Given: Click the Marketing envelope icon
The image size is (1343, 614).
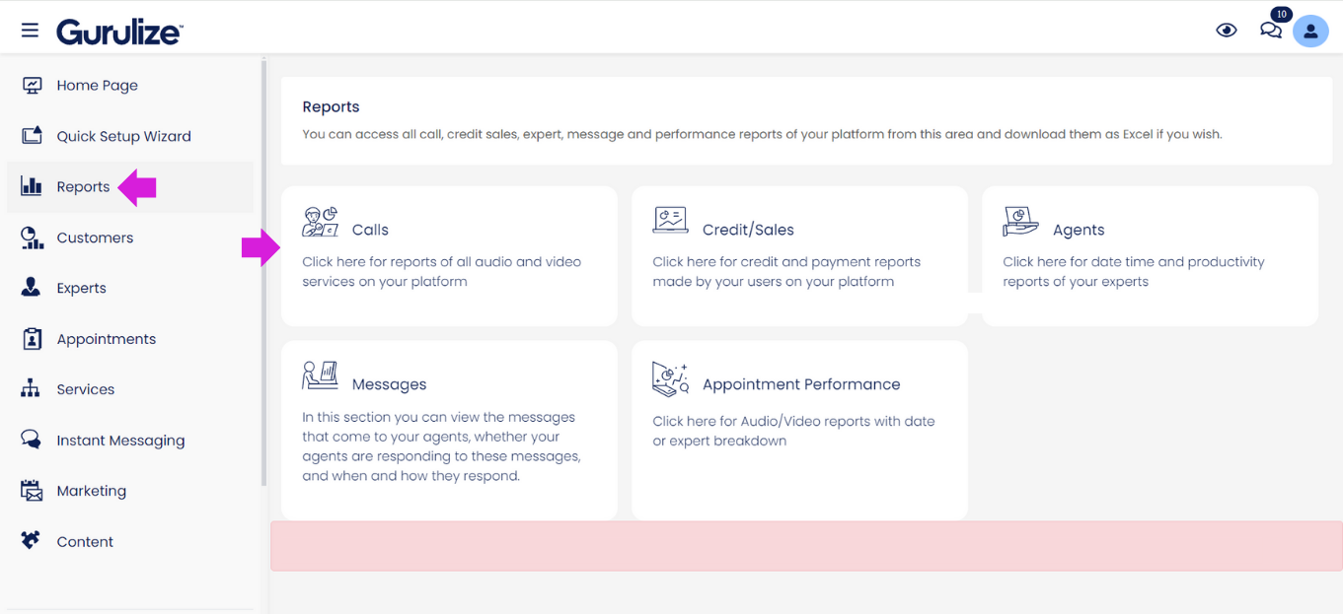Looking at the screenshot, I should [x=32, y=491].
